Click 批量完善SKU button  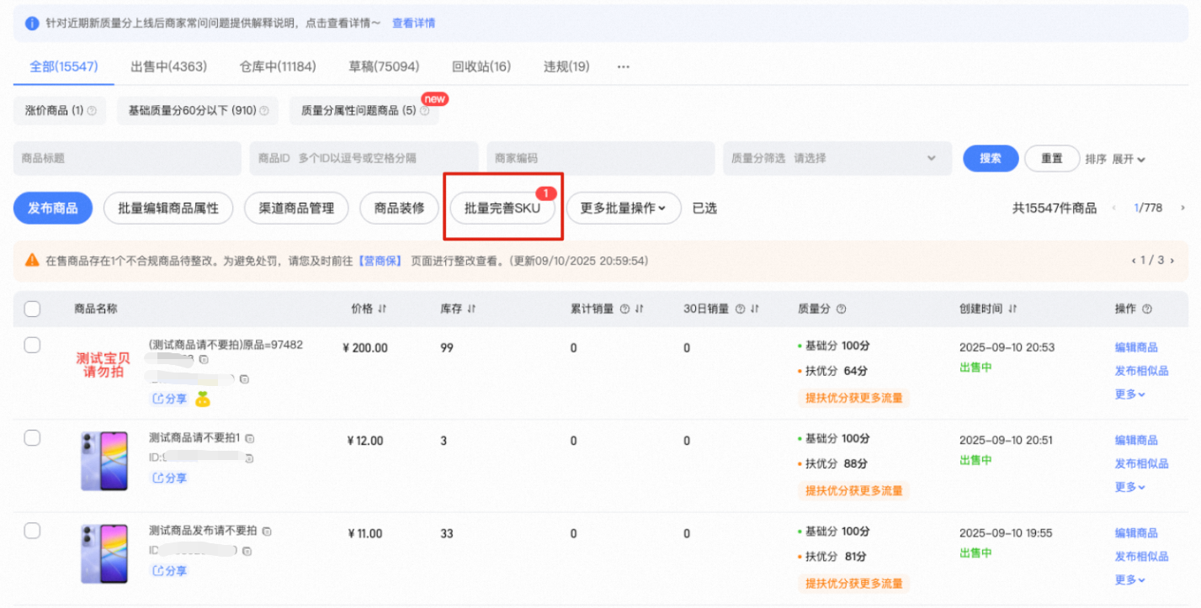click(x=502, y=208)
